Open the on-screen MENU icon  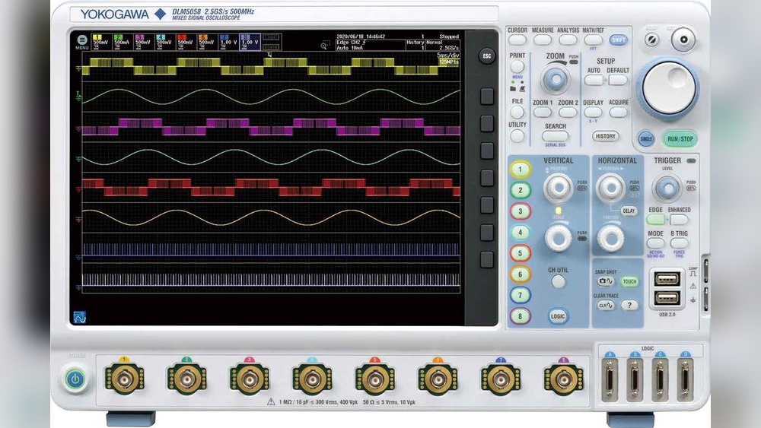click(82, 41)
